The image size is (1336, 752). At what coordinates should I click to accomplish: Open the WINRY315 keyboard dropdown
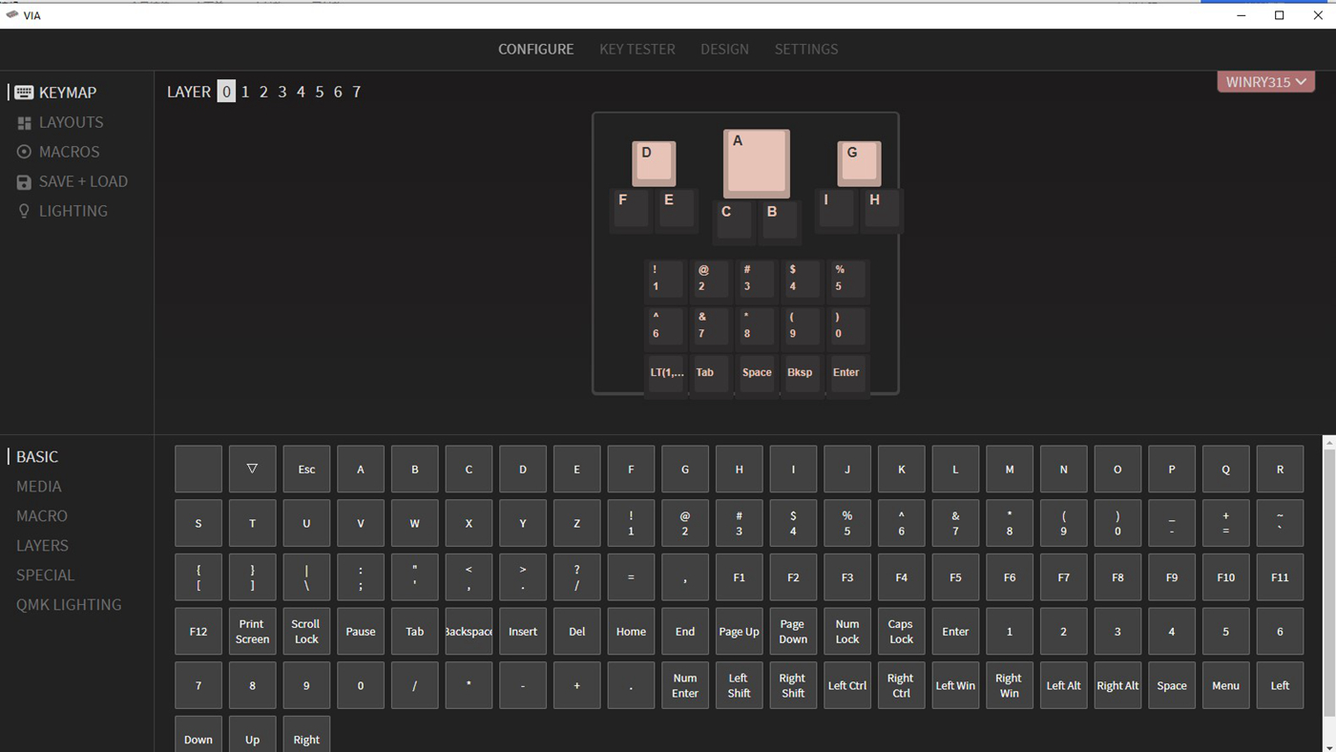1265,82
